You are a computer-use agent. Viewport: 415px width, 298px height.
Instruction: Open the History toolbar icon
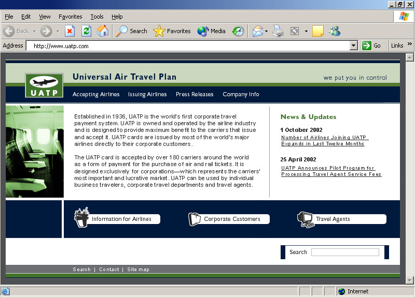tap(238, 31)
